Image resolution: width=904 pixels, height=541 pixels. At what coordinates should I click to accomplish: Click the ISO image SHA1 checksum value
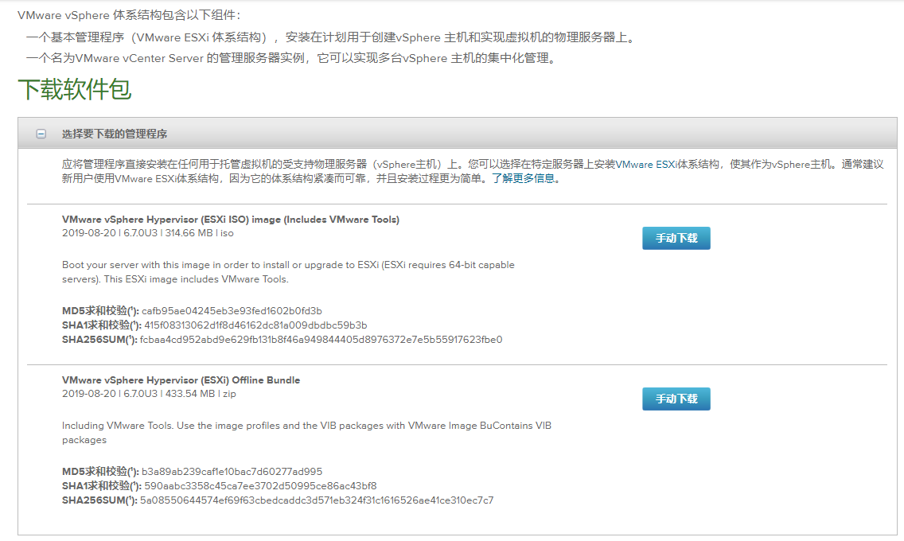[x=255, y=325]
